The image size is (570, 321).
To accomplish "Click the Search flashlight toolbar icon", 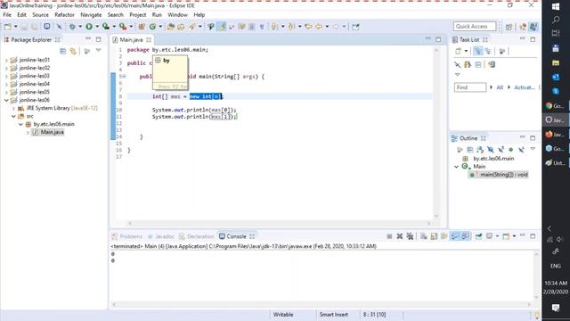I will pos(192,27).
